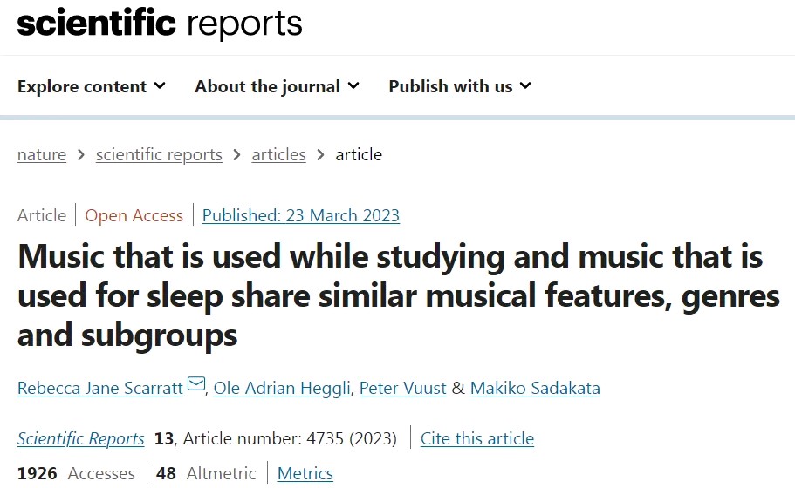Navigate to the articles breadcrumb
This screenshot has width=795, height=488.
tap(278, 155)
